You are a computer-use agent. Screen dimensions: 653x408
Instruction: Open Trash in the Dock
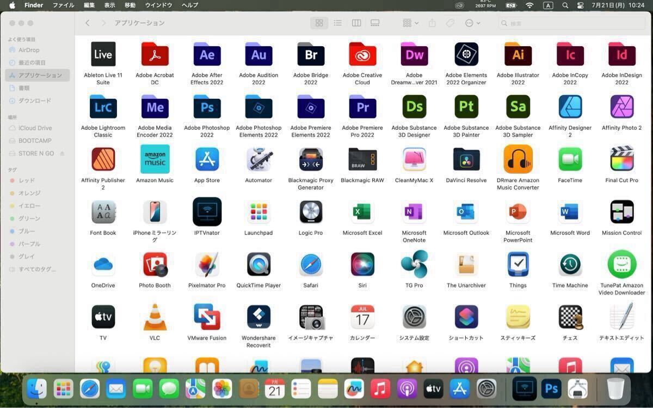click(x=615, y=388)
